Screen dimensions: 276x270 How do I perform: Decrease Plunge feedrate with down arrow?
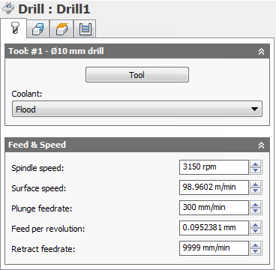[x=255, y=211]
